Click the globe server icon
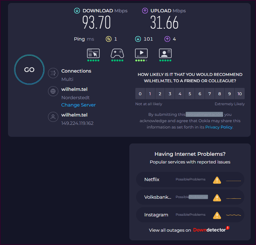This screenshot has width=256, height=245. point(53,91)
